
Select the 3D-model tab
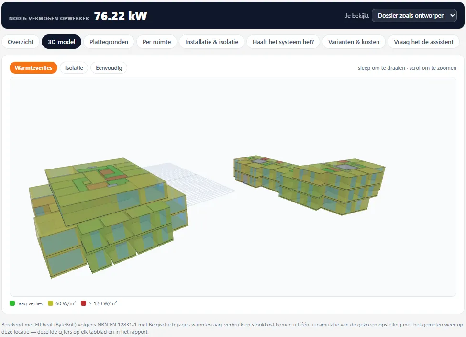[x=61, y=42]
